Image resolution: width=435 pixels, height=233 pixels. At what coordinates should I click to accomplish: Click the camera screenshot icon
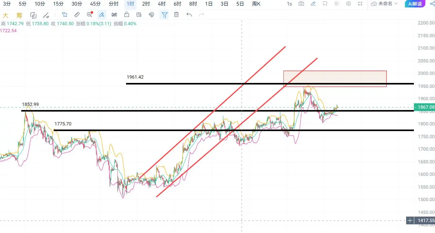[x=301, y=4]
